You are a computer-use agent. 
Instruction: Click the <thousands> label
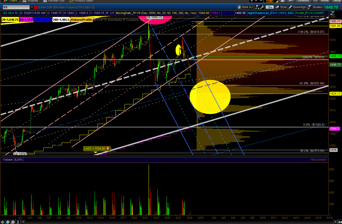tap(319, 160)
